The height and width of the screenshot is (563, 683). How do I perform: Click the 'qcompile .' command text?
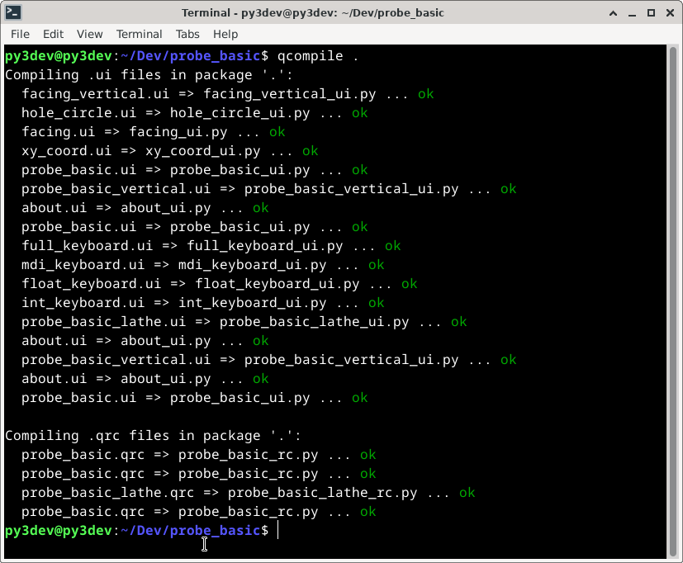point(317,56)
